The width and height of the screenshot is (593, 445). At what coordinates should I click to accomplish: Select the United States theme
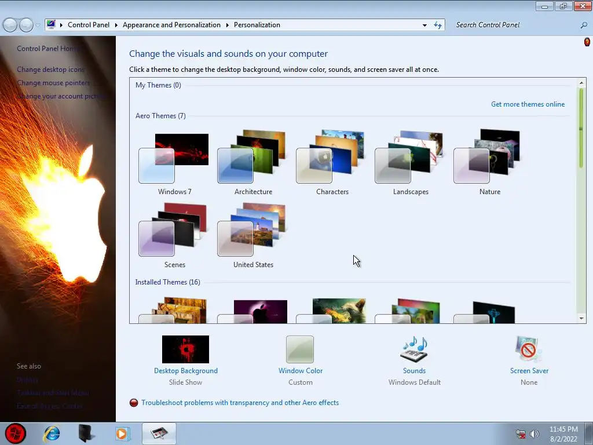tap(252, 236)
